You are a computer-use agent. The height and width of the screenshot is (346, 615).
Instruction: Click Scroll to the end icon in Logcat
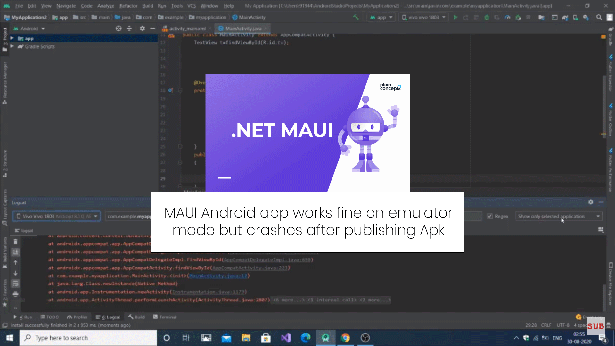click(x=15, y=252)
